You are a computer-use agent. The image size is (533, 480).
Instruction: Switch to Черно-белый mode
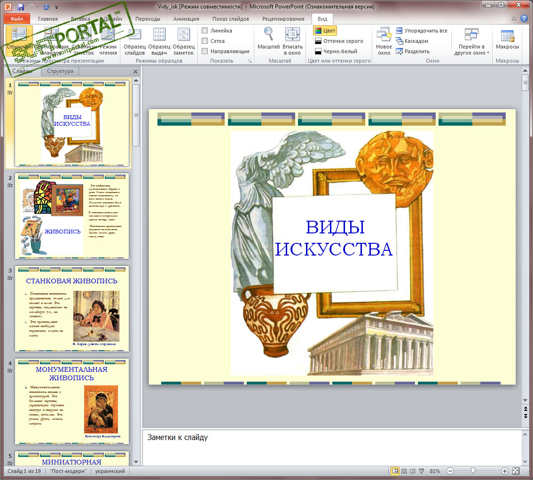[x=336, y=51]
